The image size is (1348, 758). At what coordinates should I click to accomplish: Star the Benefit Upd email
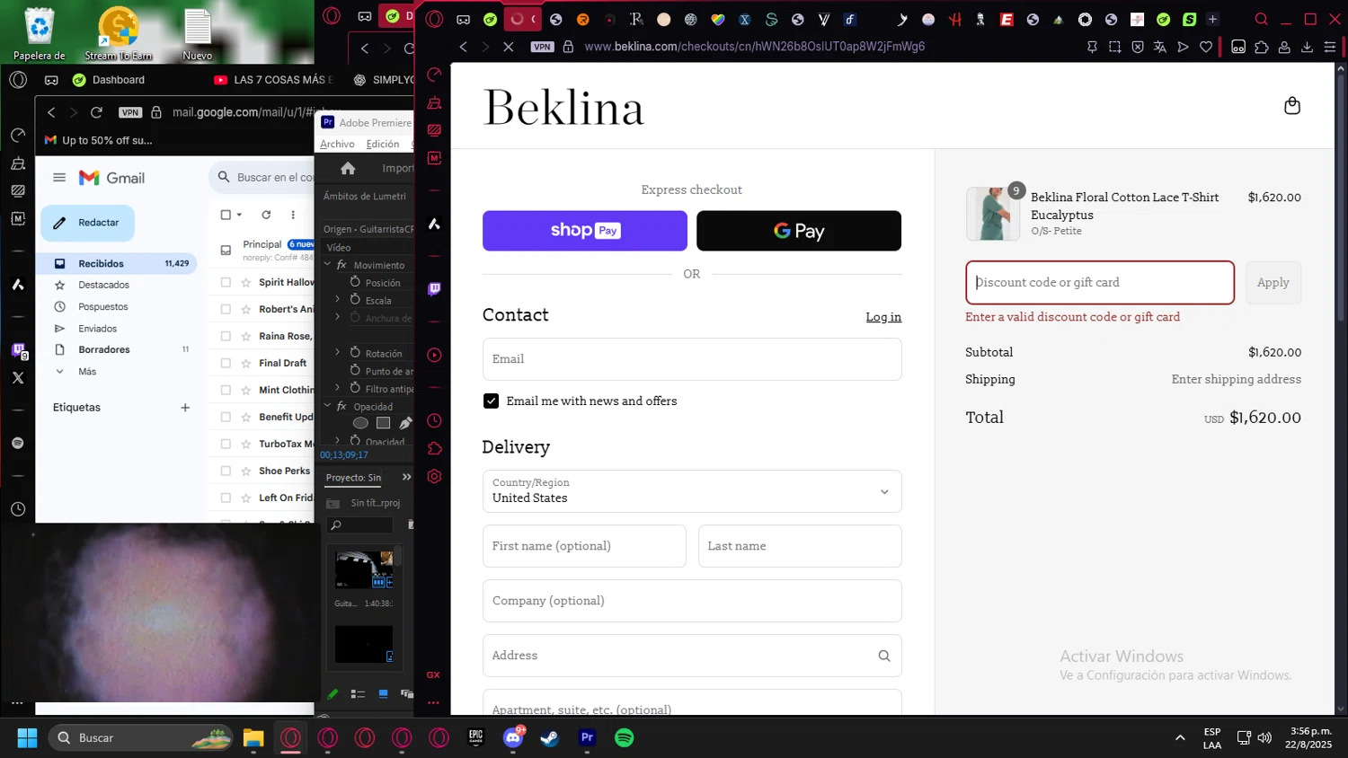click(x=245, y=417)
